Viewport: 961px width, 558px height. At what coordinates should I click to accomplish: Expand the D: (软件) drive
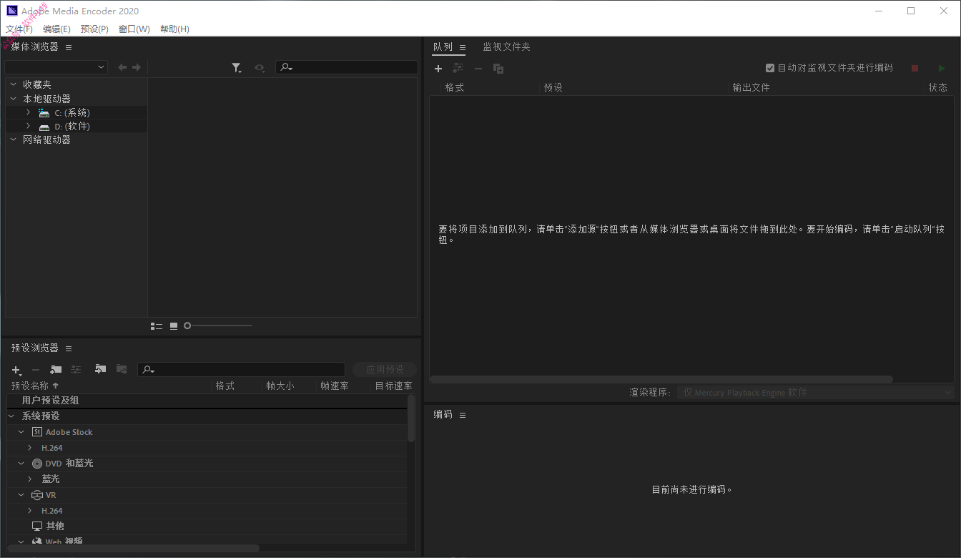(28, 126)
